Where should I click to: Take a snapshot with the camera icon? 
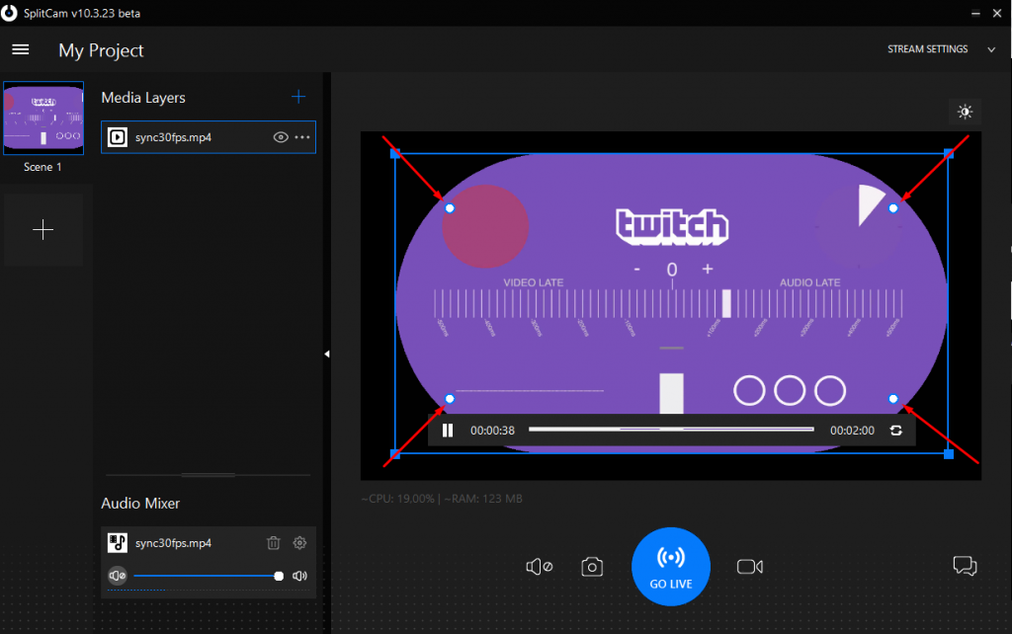[x=592, y=567]
